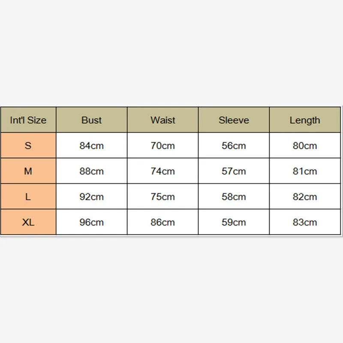Click the XL size row label
The width and height of the screenshot is (343, 343).
[x=28, y=222]
